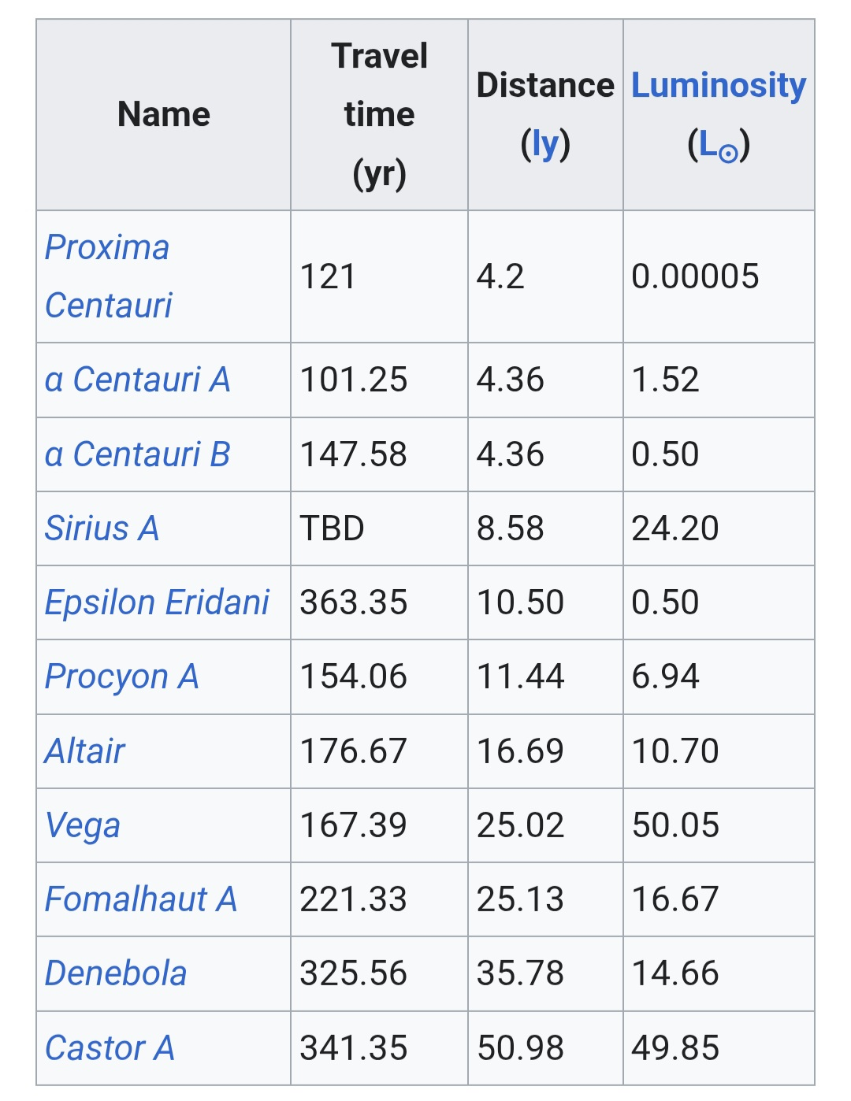Go to the Vega article
Screen dimensions: 851x1101
(x=83, y=825)
